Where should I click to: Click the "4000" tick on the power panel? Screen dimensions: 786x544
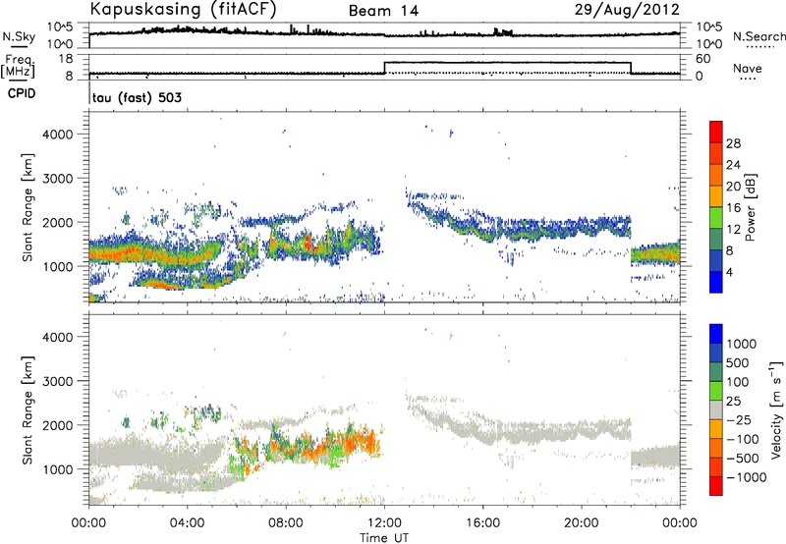[x=58, y=135]
